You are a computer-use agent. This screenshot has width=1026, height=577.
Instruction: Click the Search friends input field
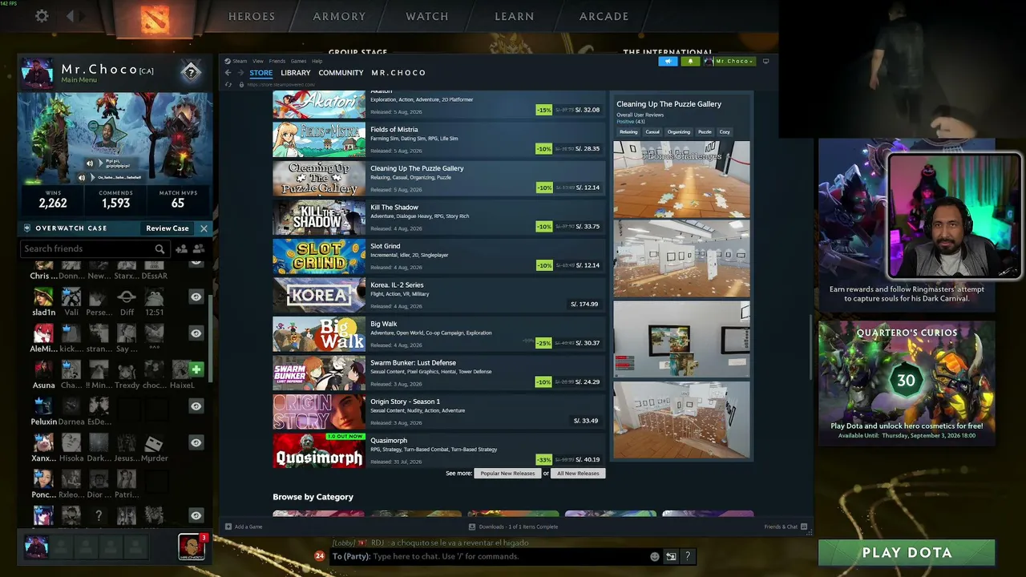click(94, 248)
